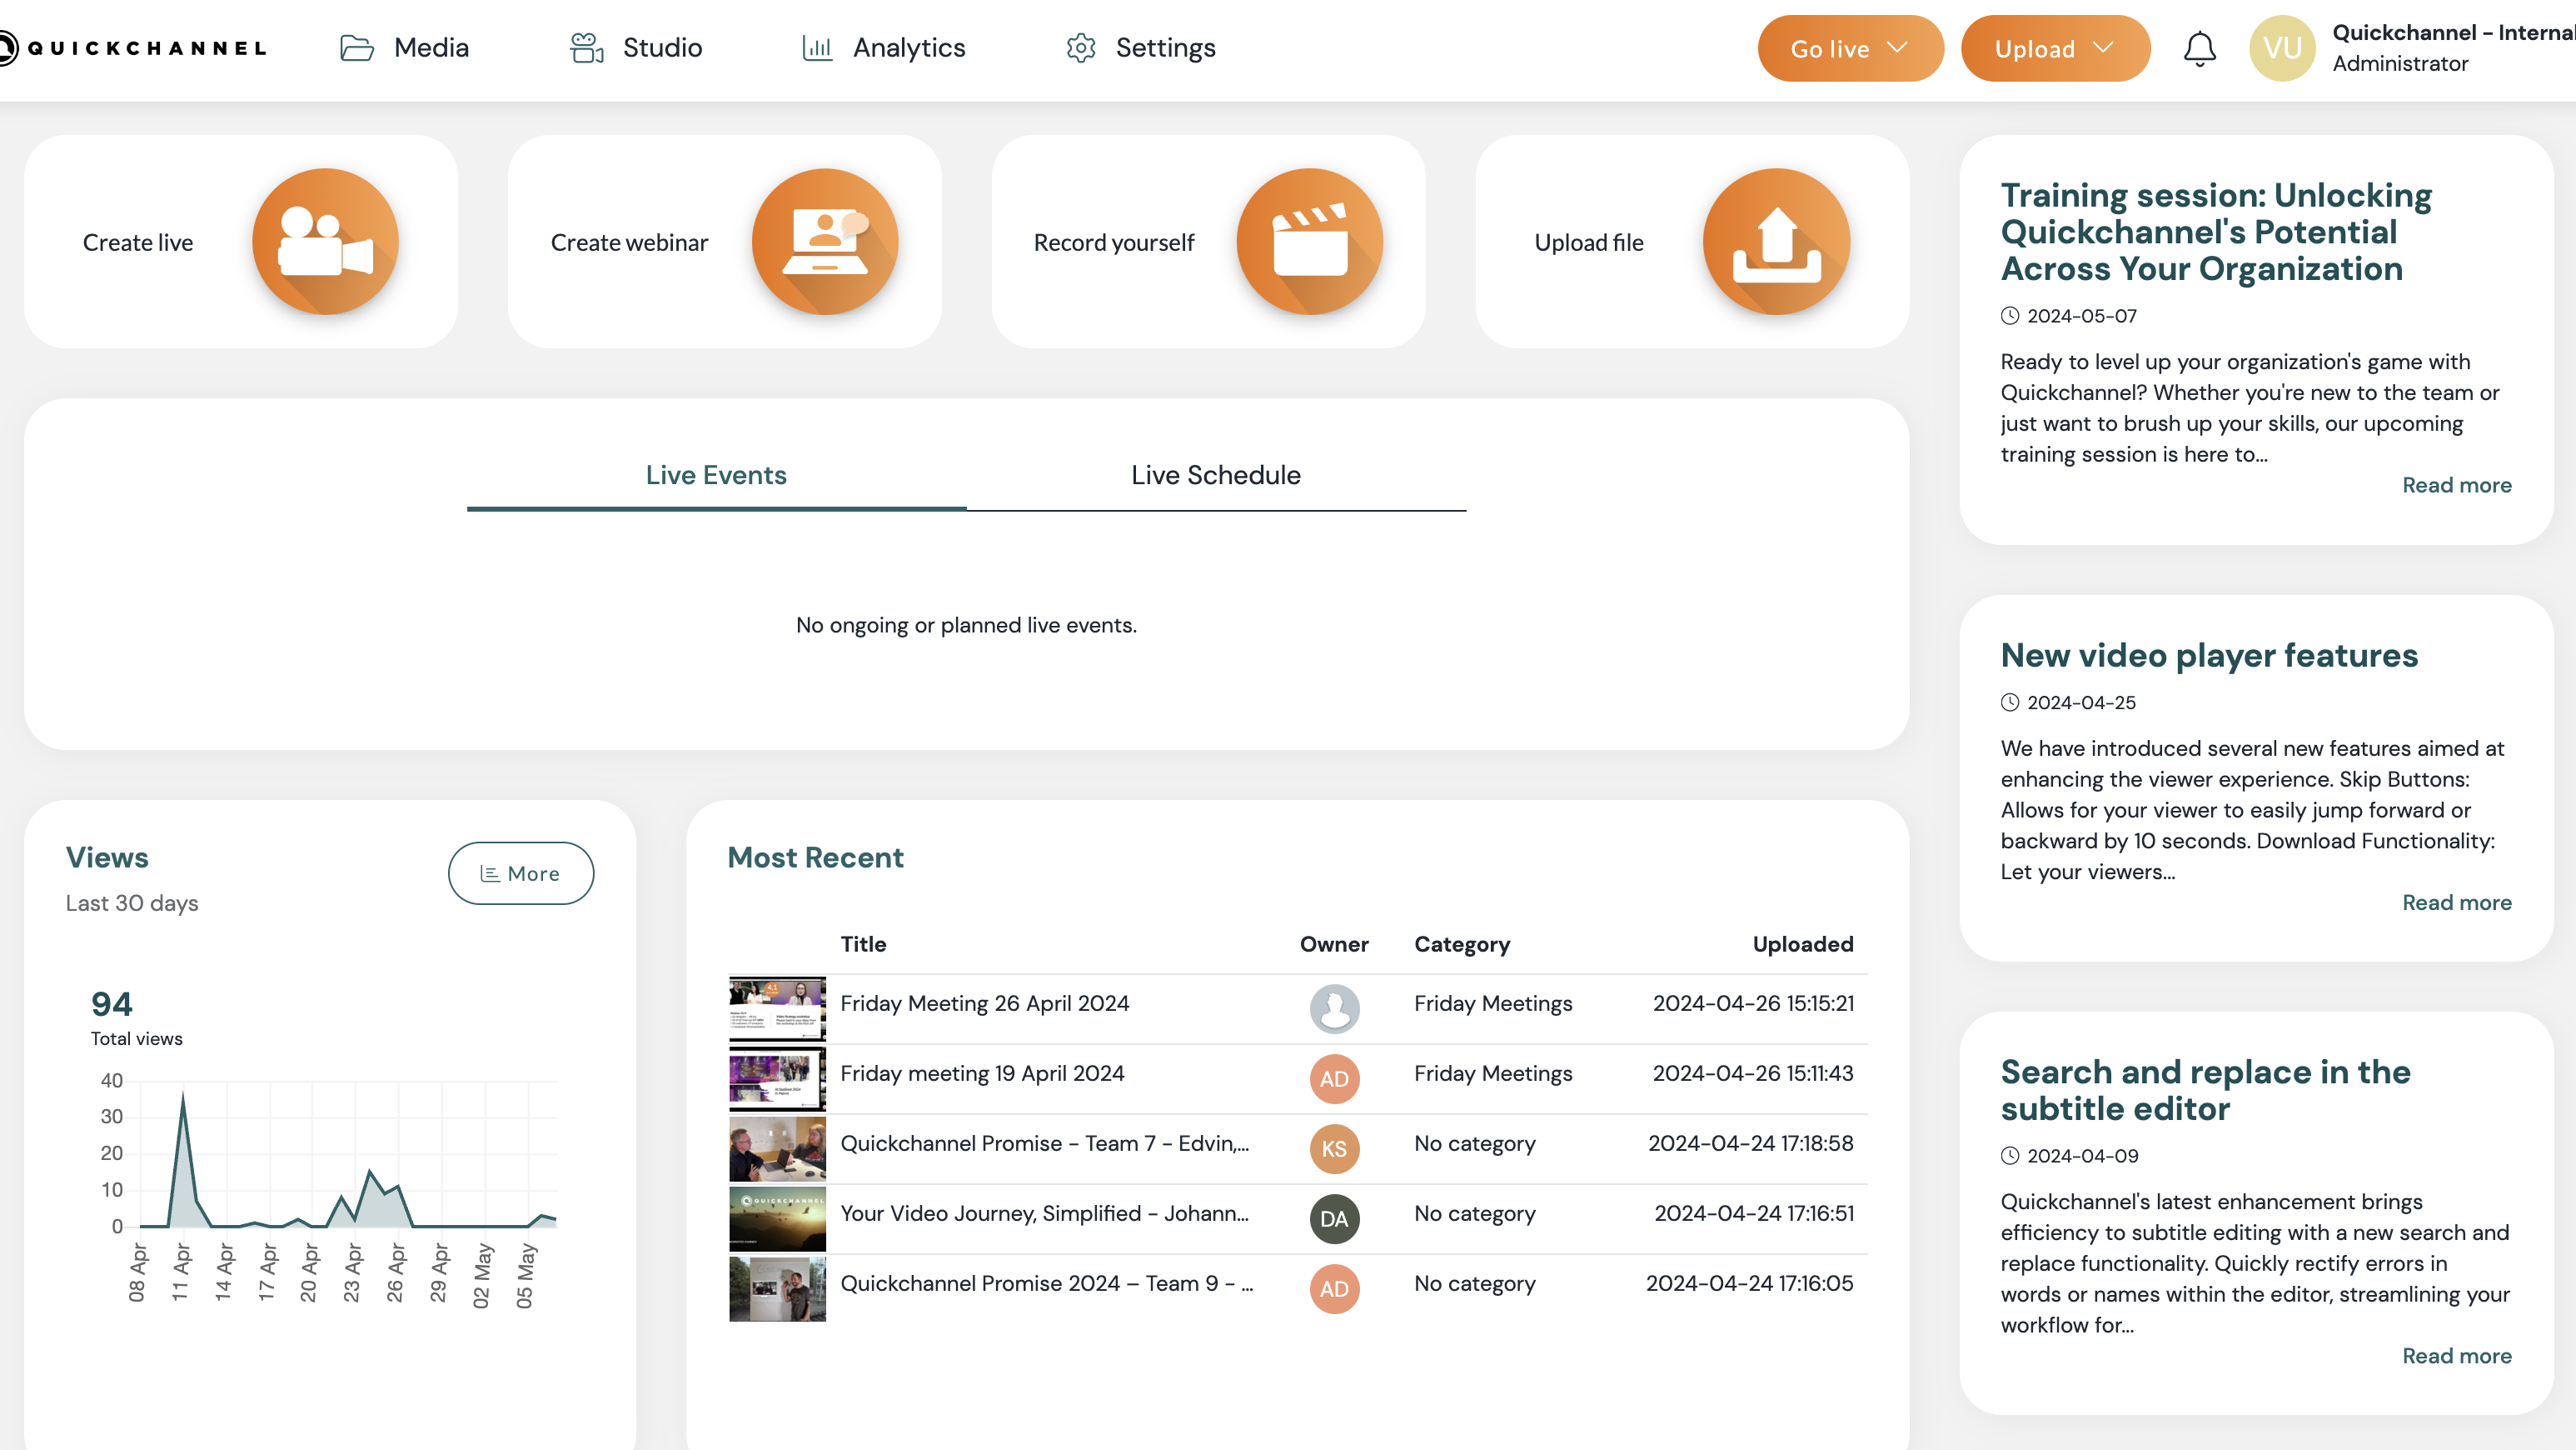
Task: Open Analytics via the bar chart icon
Action: point(817,47)
